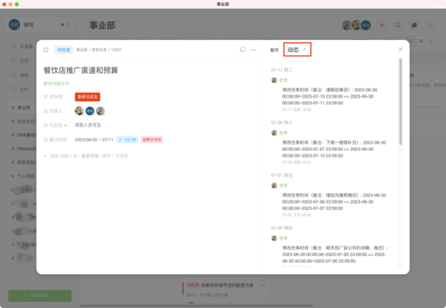Click the activity panel scrollbar

401,101
